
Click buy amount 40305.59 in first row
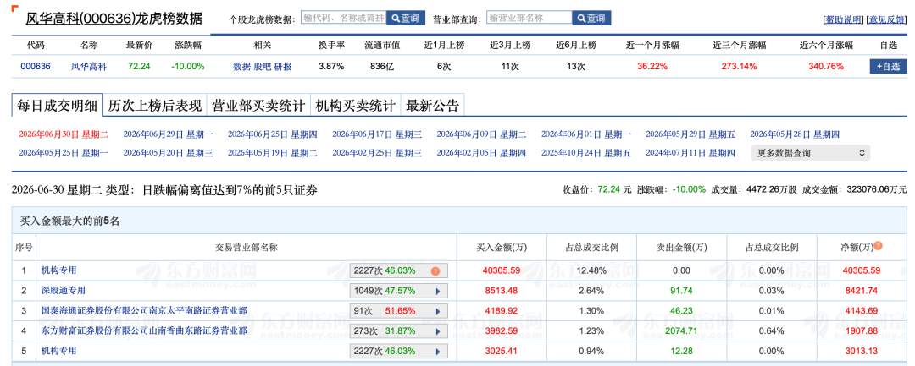click(502, 270)
